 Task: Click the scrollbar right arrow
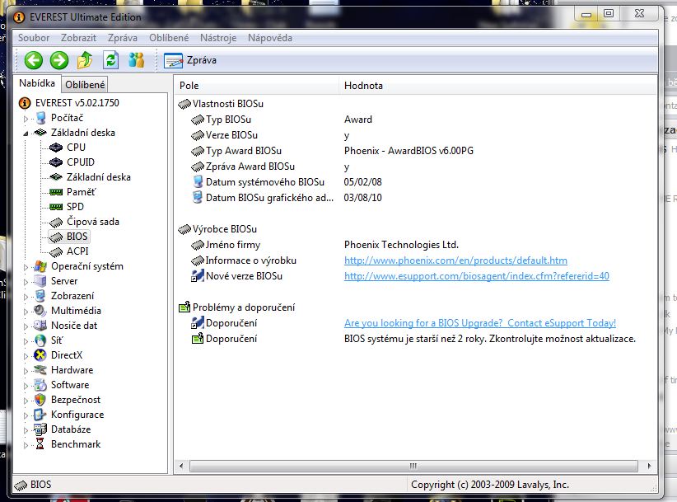pos(649,467)
